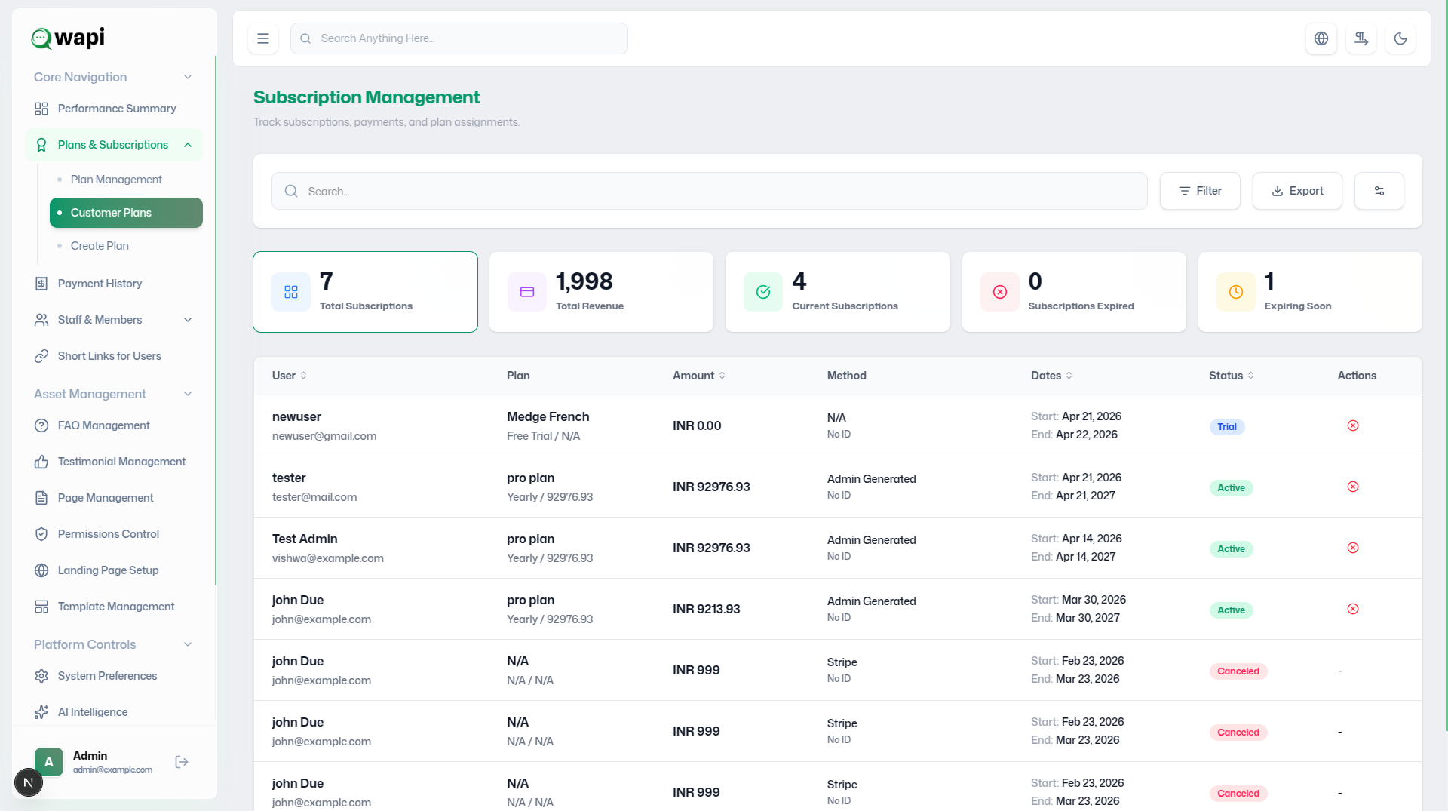
Task: Click the Export button
Action: point(1297,191)
